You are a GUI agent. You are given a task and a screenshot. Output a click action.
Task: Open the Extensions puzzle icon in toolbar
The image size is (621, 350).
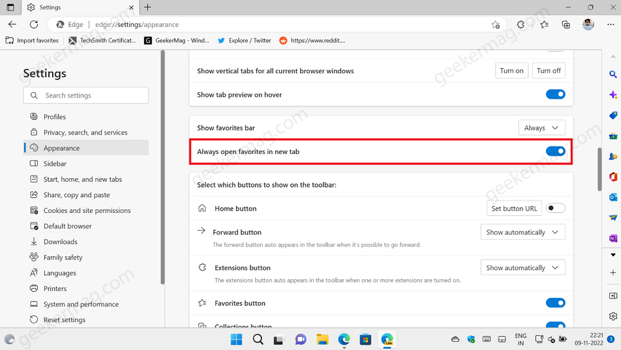[x=521, y=25]
